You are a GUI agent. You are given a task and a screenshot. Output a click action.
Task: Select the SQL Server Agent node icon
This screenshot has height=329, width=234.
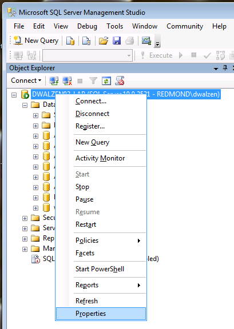tap(35, 259)
